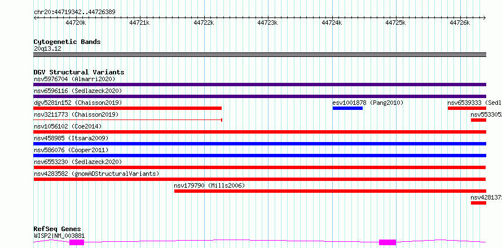The image size is (502, 248).
Task: Open the nsv428137 variant label
Action: pyautogui.click(x=486, y=197)
